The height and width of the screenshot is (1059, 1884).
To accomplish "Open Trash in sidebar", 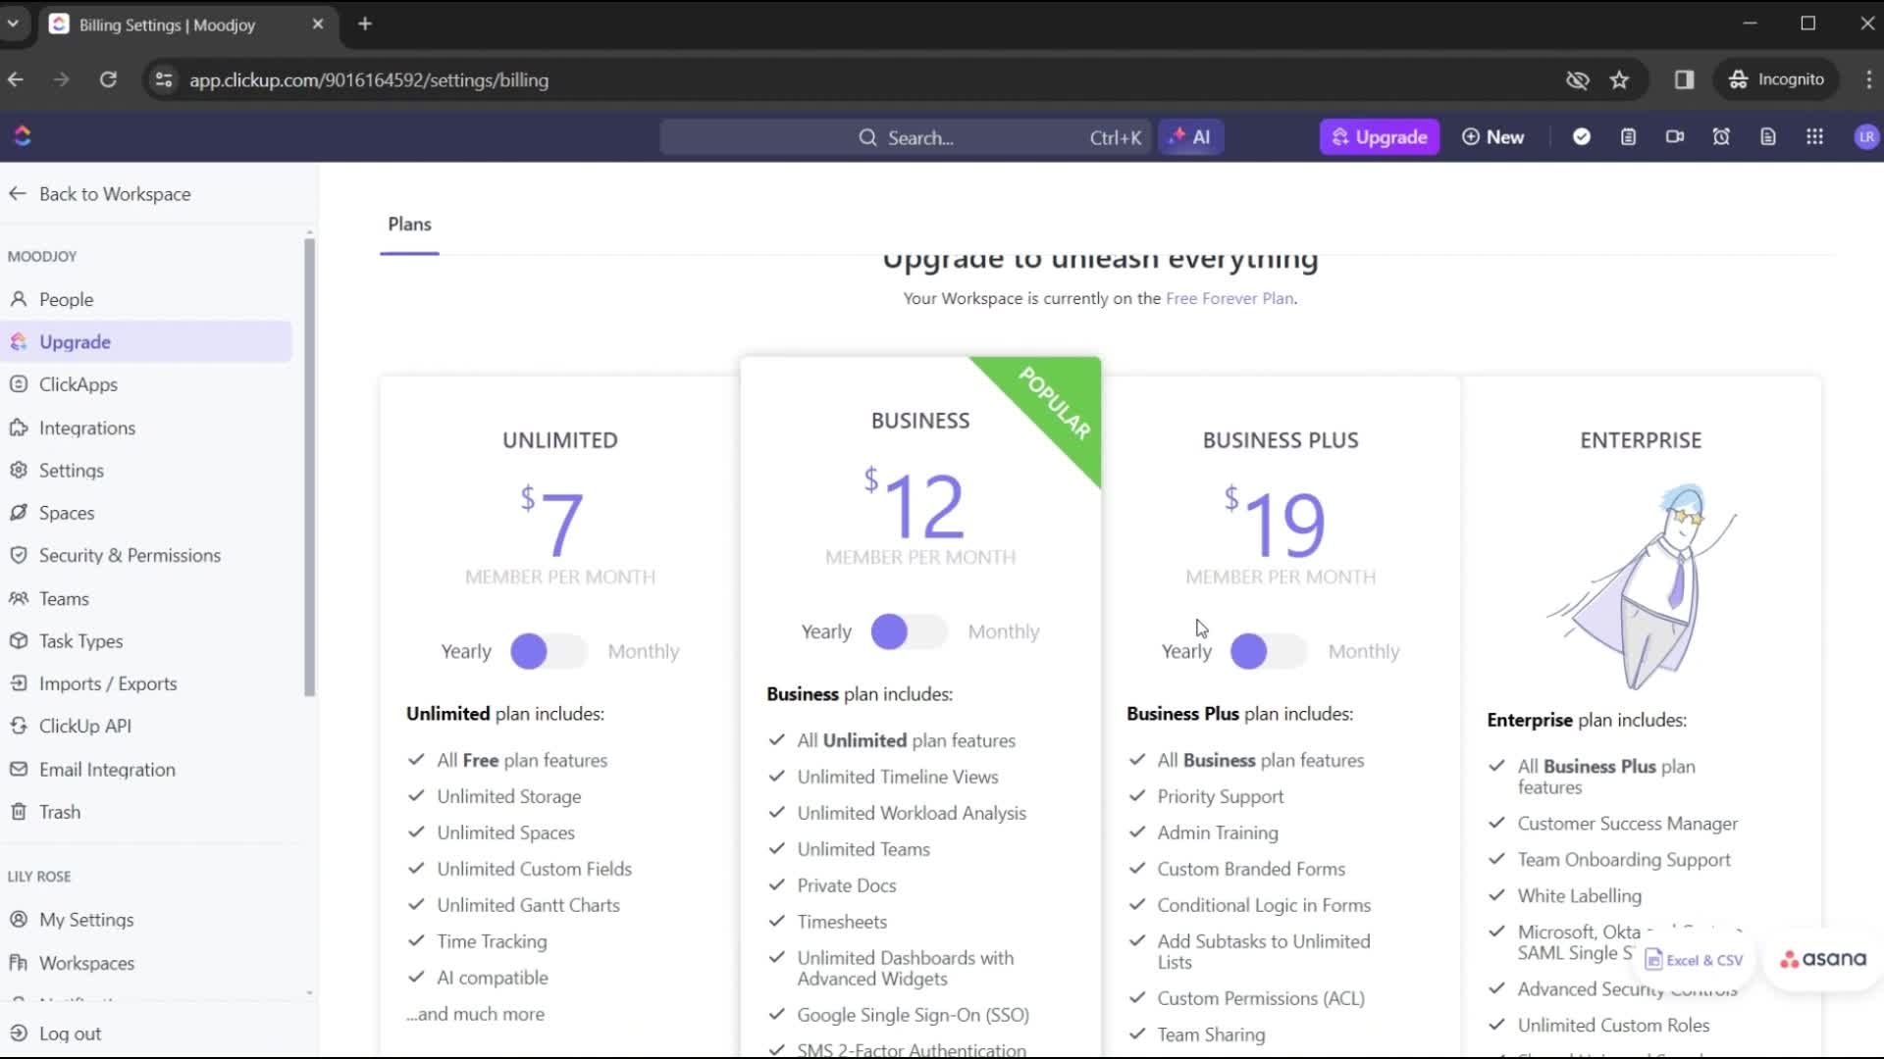I will pyautogui.click(x=147, y=812).
